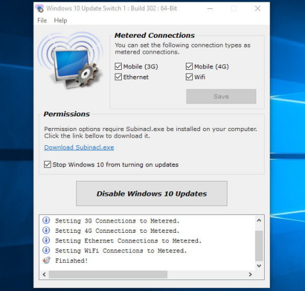Open the File menu
Screen dimensions: 305x291
(42, 20)
